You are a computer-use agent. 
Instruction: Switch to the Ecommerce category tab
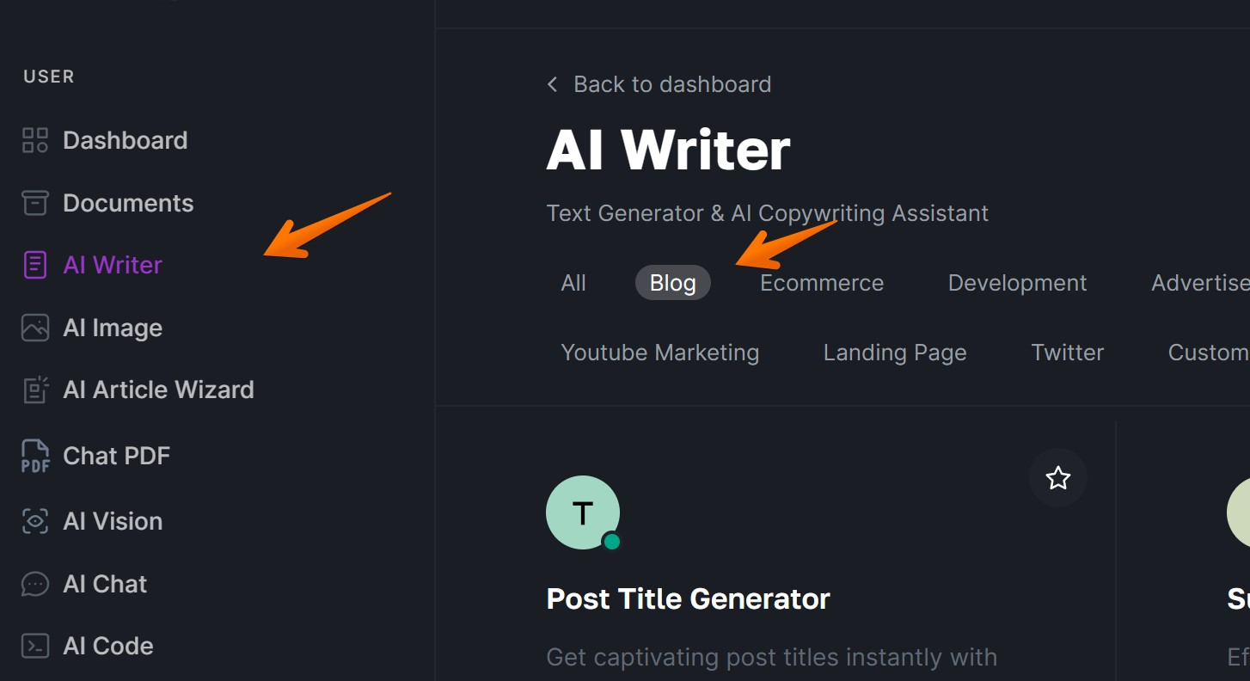point(822,283)
